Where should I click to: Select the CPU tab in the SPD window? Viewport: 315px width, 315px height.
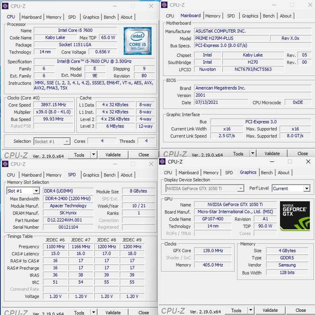tap(11, 175)
